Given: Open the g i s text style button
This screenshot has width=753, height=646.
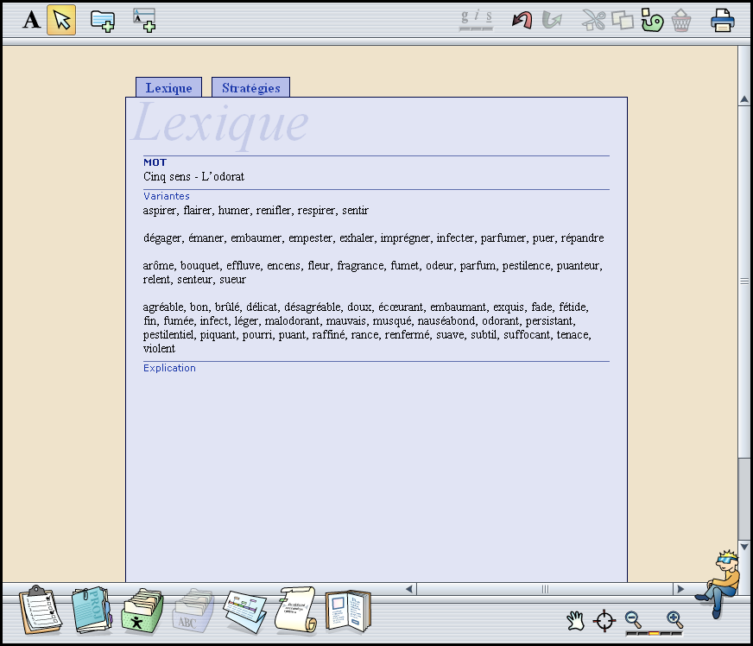Looking at the screenshot, I should (476, 20).
